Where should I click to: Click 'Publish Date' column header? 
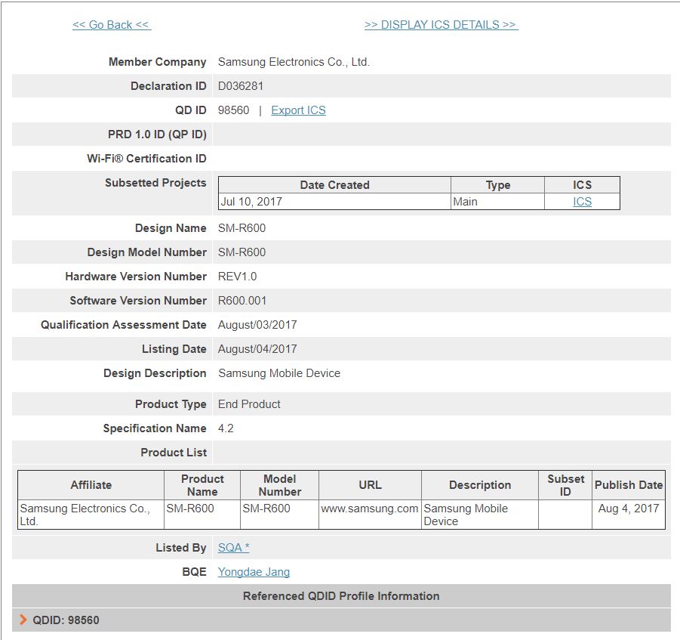tap(629, 485)
